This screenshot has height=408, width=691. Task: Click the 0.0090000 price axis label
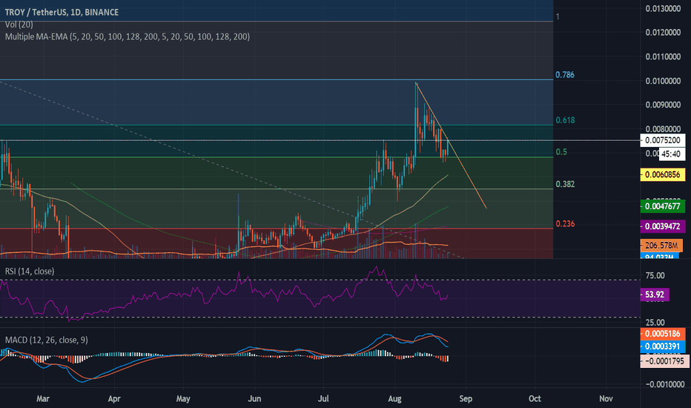tap(663, 105)
